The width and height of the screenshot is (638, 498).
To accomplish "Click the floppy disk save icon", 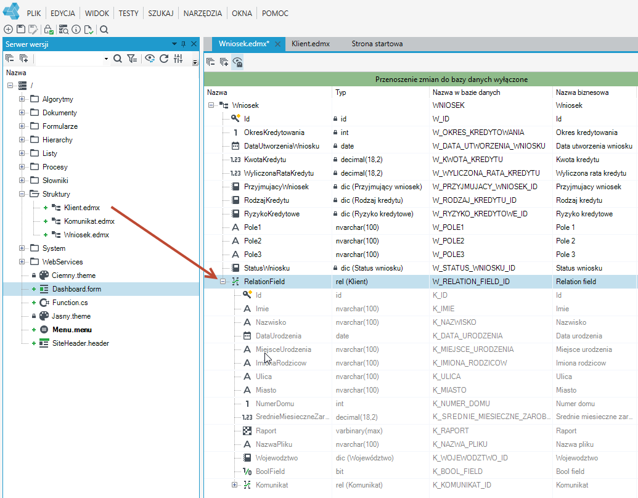I will 21,30.
